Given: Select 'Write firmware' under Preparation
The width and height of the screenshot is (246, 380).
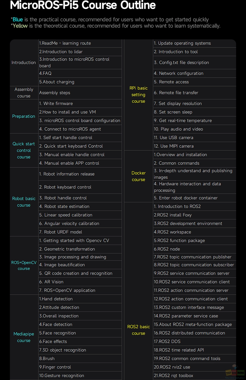Looking at the screenshot, I should click(x=80, y=103).
